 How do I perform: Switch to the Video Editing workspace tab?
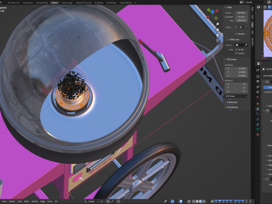point(126,3)
